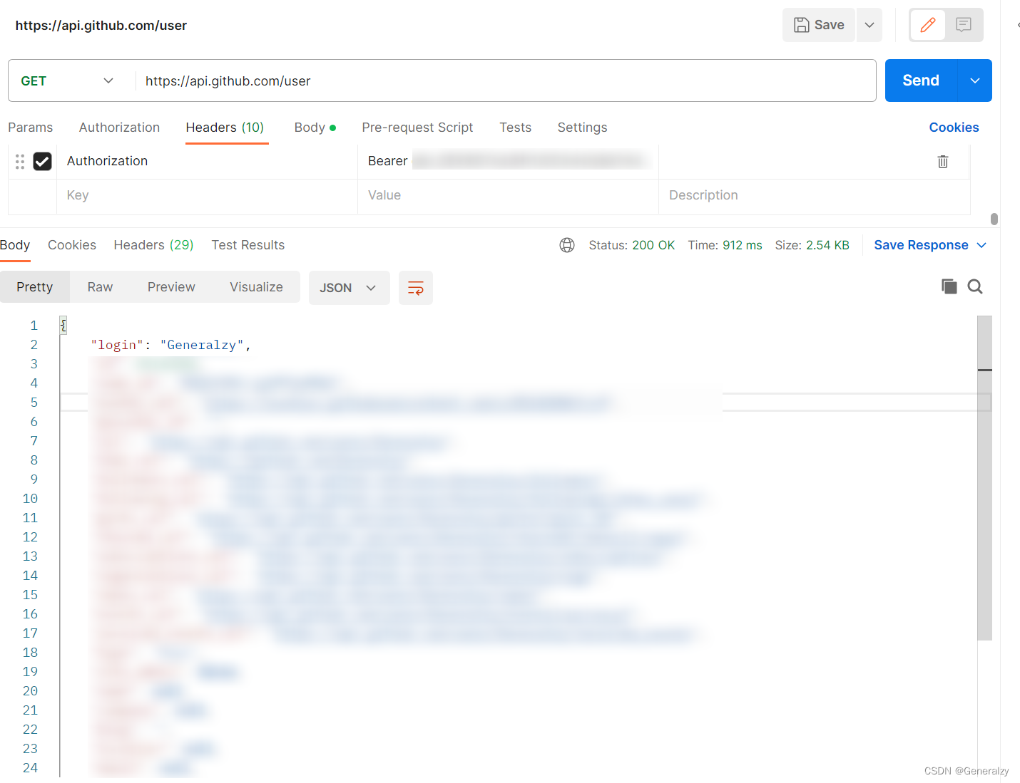Select the Raw view

coord(100,287)
